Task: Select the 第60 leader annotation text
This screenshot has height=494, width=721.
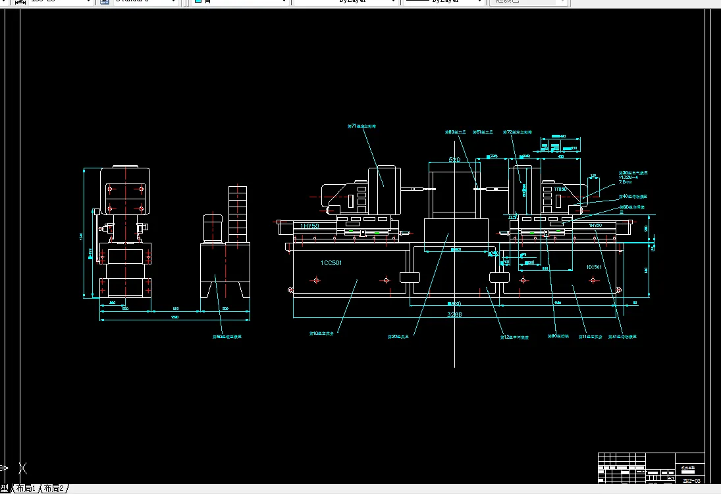Action: pos(455,132)
